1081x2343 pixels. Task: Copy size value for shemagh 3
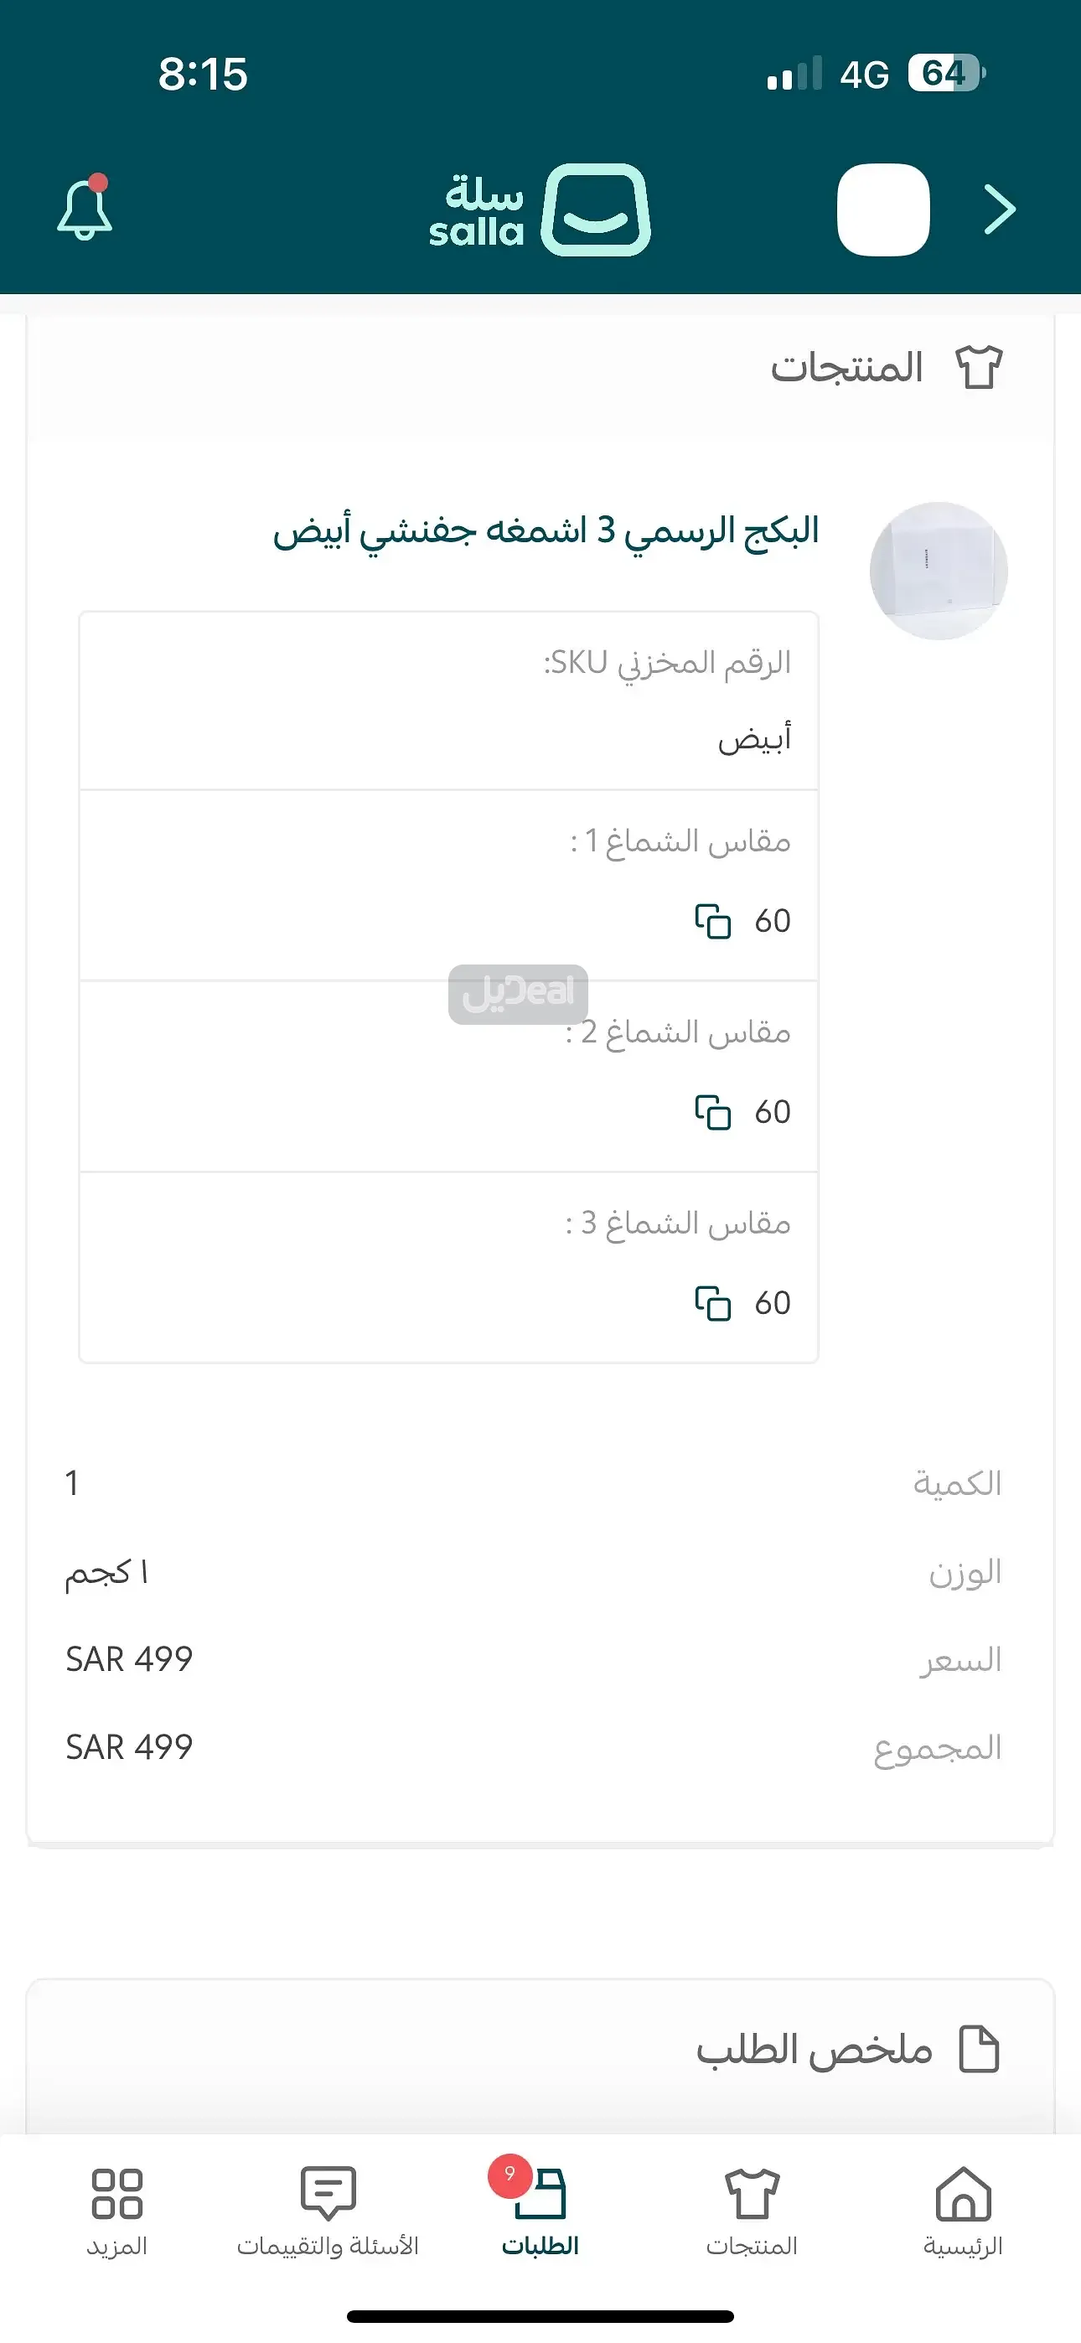(712, 1302)
